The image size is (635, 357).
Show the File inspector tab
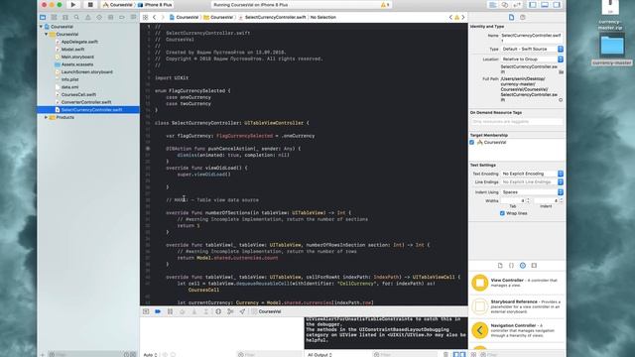coord(512,18)
